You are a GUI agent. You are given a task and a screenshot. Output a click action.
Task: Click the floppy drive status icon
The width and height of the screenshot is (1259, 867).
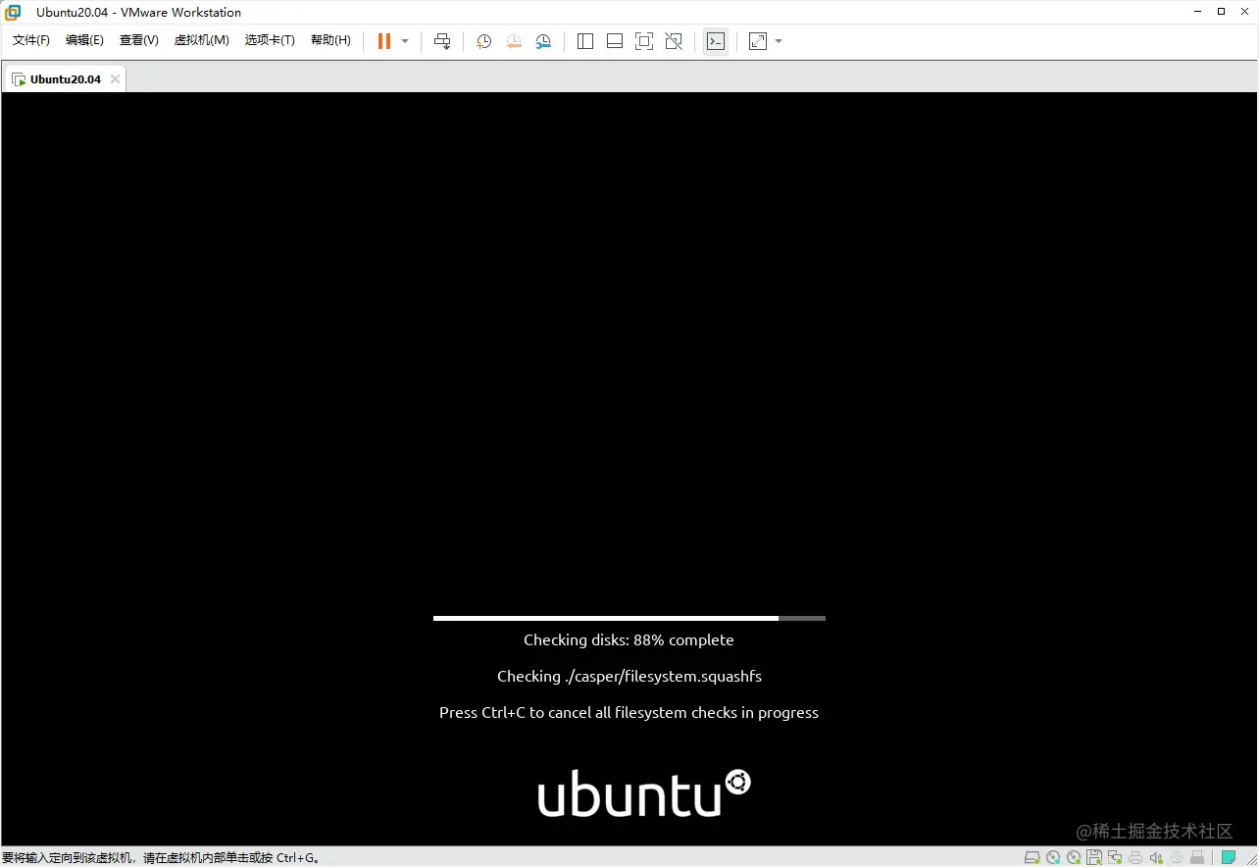click(x=1093, y=857)
